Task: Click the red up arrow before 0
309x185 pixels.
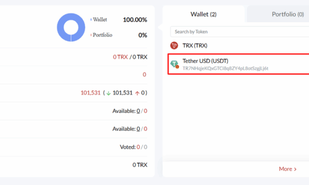Action: (x=137, y=93)
